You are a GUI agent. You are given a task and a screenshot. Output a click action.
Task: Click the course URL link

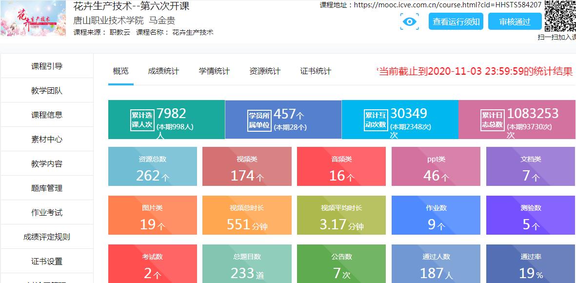[x=447, y=5]
